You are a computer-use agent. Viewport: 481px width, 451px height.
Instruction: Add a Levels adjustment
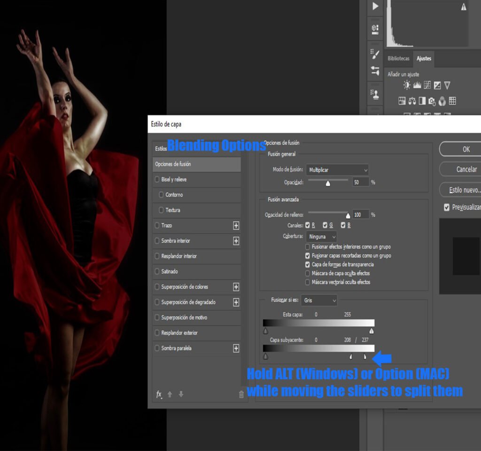tap(417, 85)
